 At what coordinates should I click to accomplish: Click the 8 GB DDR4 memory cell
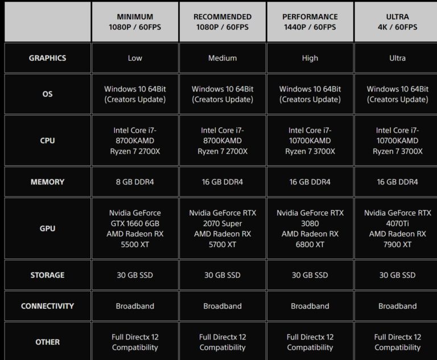pyautogui.click(x=135, y=182)
